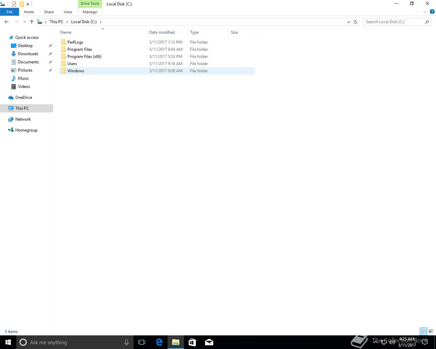Image resolution: width=436 pixels, height=349 pixels.
Task: Switch to the Share ribbon tab
Action: [x=49, y=12]
